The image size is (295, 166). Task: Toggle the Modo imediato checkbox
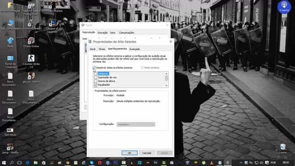pos(142,68)
